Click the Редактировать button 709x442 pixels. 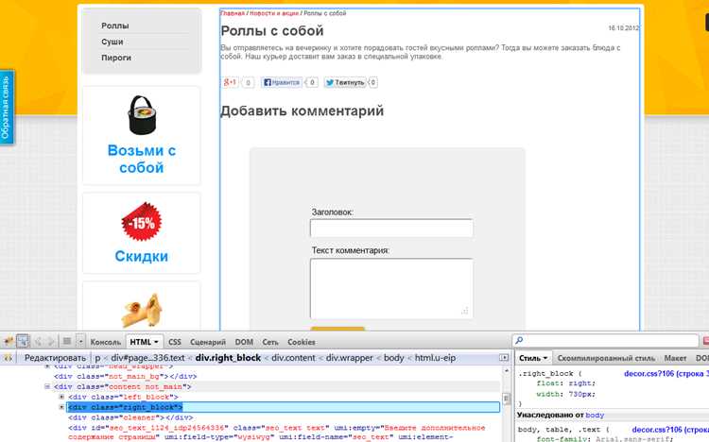coord(55,358)
